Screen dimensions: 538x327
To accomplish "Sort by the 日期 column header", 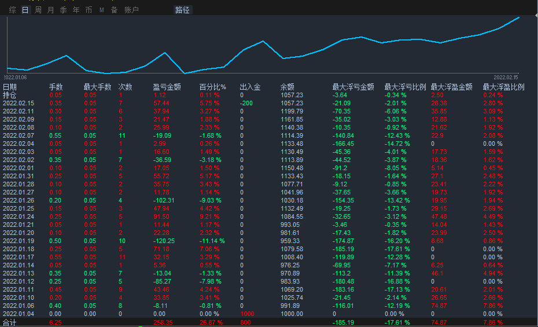I will (10, 87).
